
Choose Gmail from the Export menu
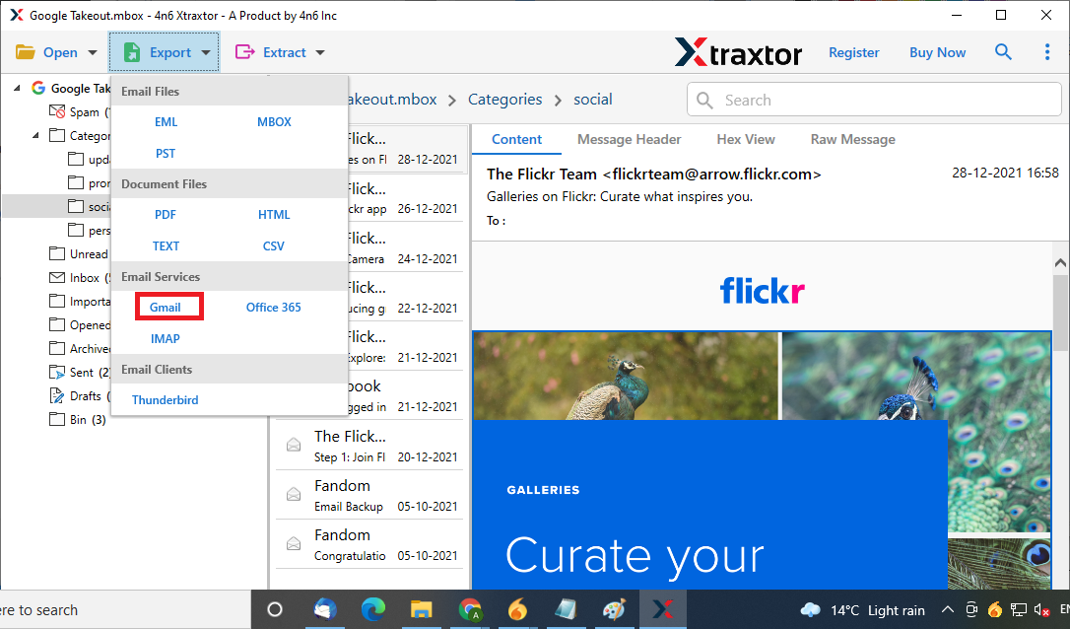point(166,308)
